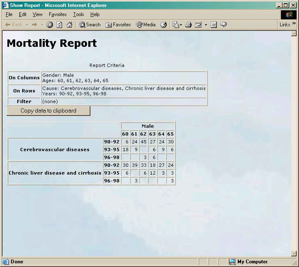The width and height of the screenshot is (299, 267).
Task: Open the Favorites menu in menu bar
Action: tap(57, 14)
